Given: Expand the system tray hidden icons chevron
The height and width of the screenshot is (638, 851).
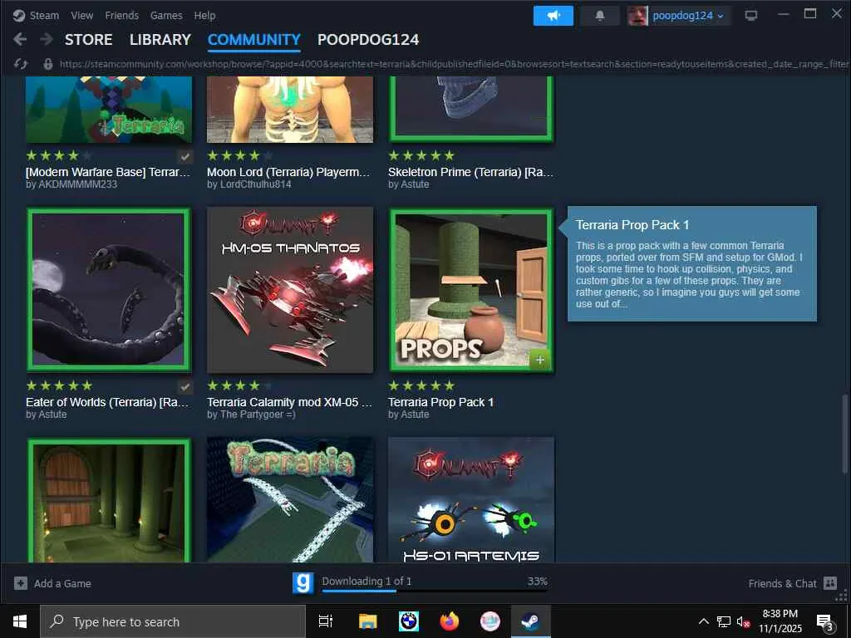Looking at the screenshot, I should point(703,621).
